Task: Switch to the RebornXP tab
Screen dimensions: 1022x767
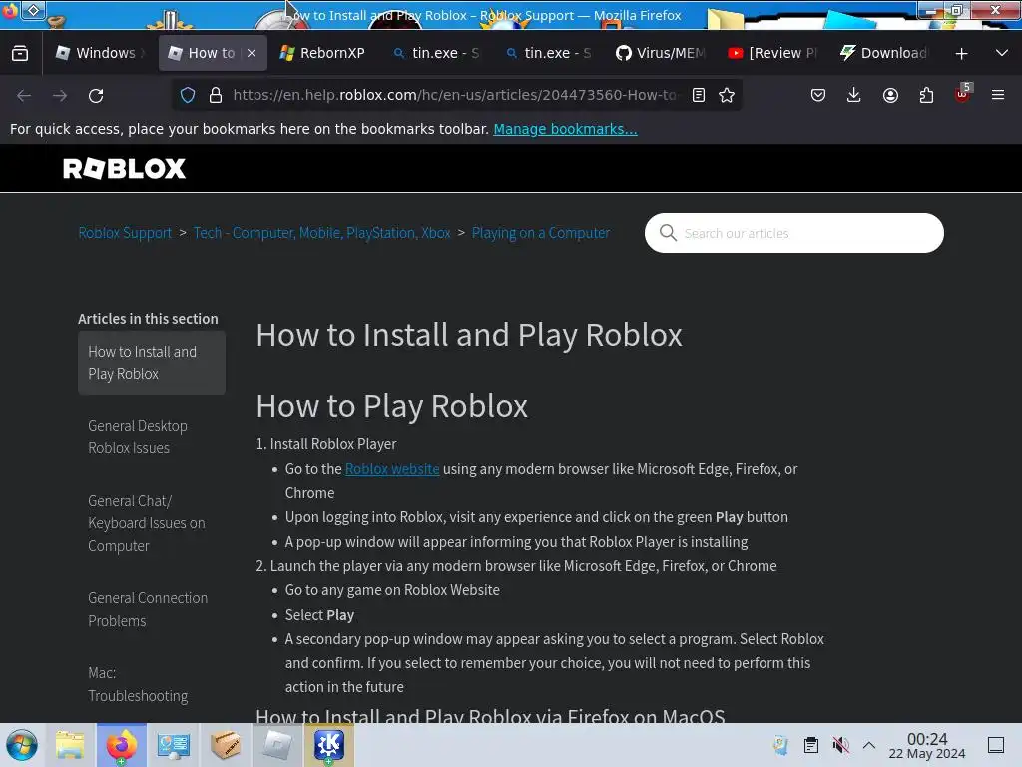Action: [323, 53]
